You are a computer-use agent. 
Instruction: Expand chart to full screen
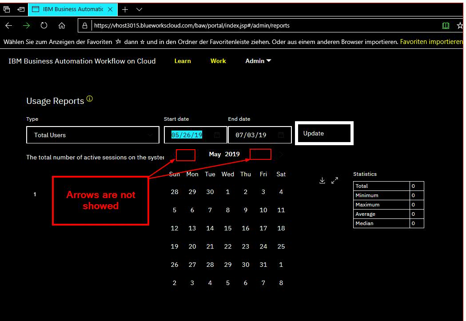click(x=335, y=181)
